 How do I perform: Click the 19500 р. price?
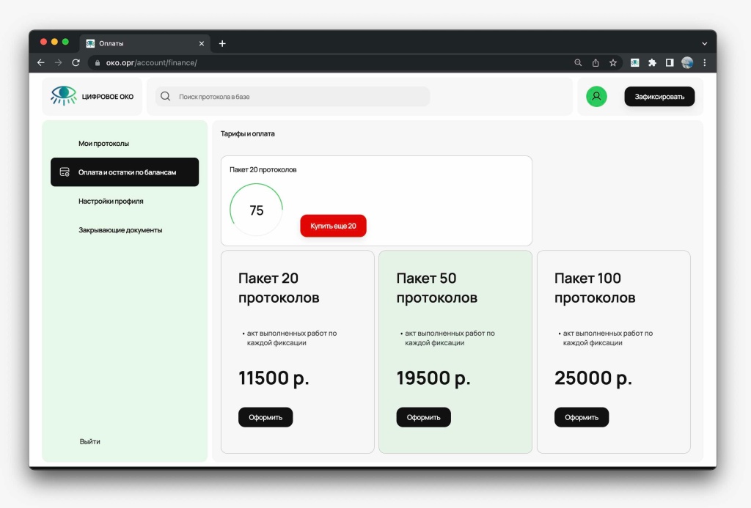[x=433, y=378]
